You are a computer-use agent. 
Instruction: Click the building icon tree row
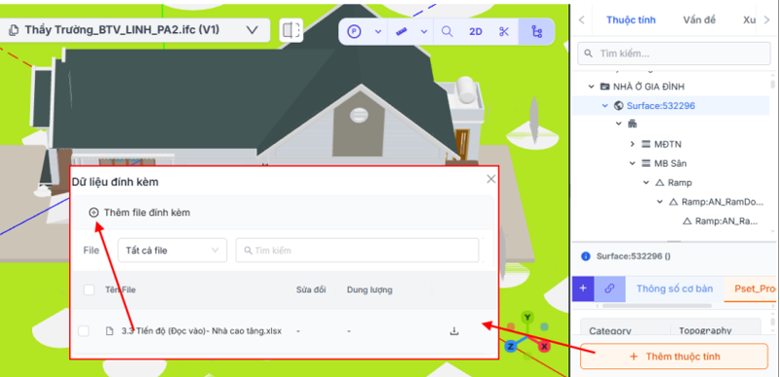633,124
